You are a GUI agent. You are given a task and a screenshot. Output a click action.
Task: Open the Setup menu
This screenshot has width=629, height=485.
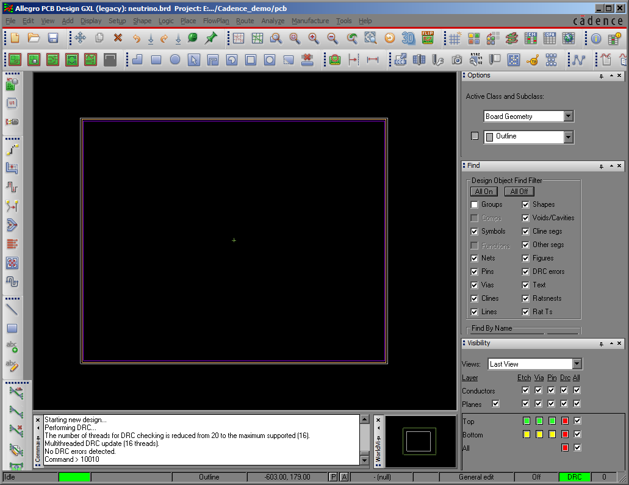[x=117, y=21]
